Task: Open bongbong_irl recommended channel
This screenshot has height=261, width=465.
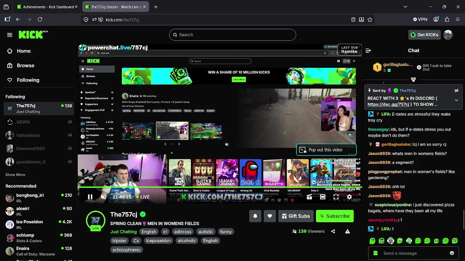Action: [38, 198]
